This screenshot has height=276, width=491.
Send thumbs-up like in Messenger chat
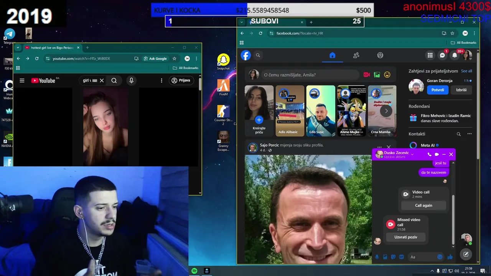(x=450, y=257)
